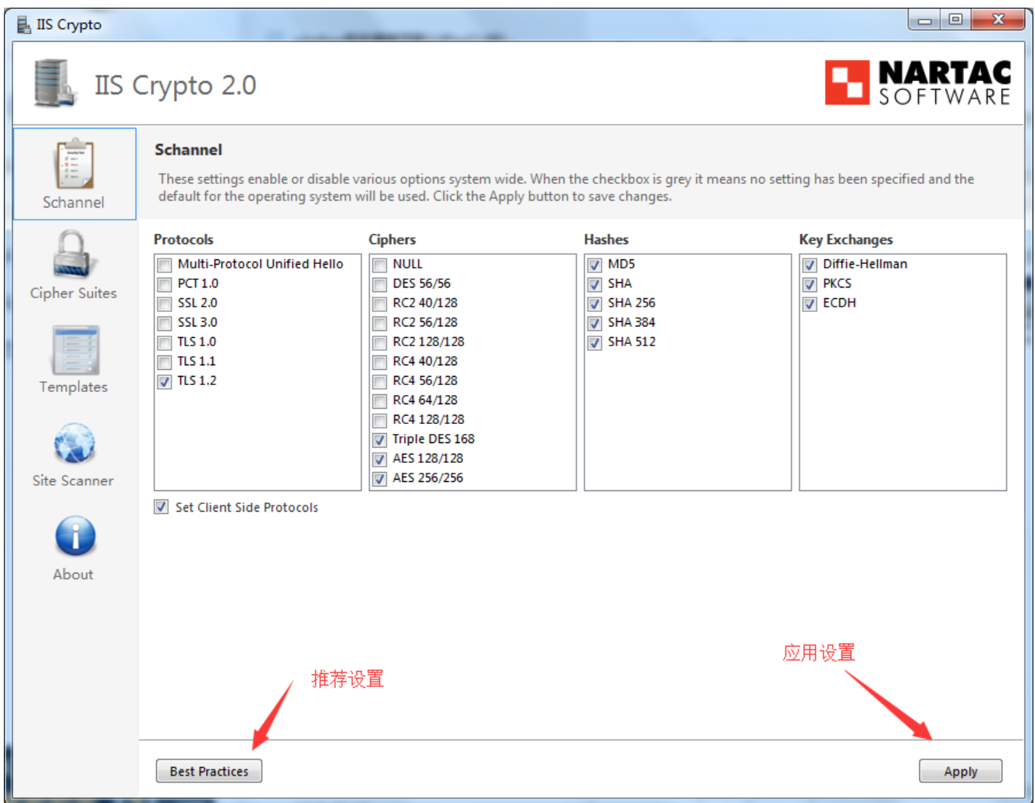The height and width of the screenshot is (803, 1035).
Task: Uncheck SHA 384 hash checkbox
Action: click(x=594, y=323)
